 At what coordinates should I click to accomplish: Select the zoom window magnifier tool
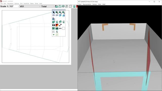(x=64, y=12)
